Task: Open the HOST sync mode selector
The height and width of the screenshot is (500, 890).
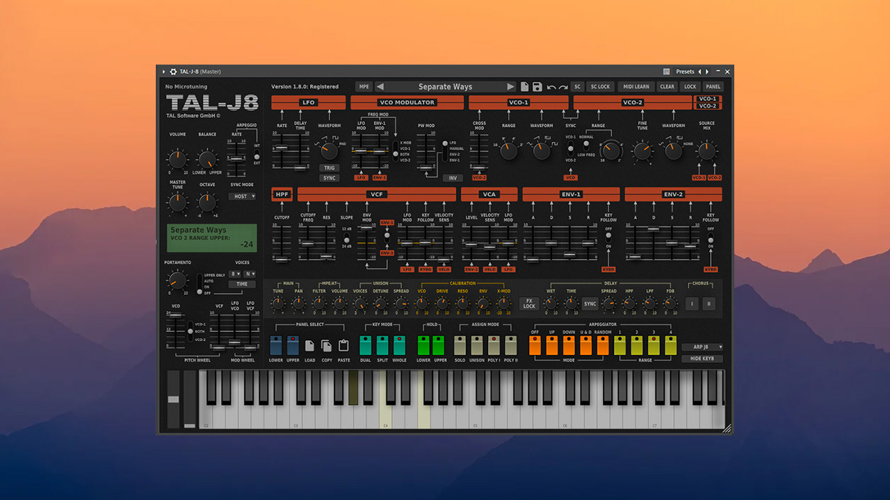Action: (x=243, y=197)
